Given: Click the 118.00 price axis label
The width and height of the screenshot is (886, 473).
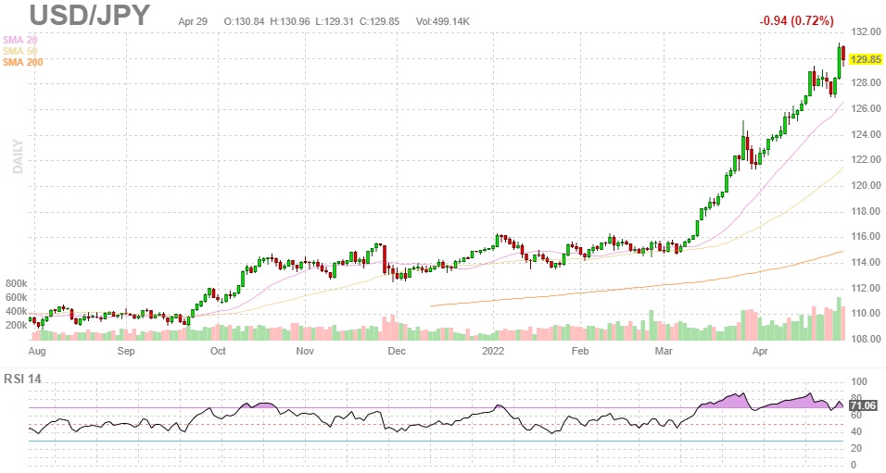Looking at the screenshot, I should click(x=867, y=211).
